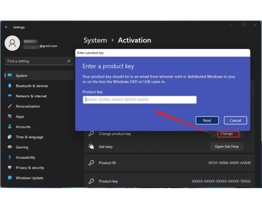
Task: Click the Get help chat icon
Action: tap(91, 146)
